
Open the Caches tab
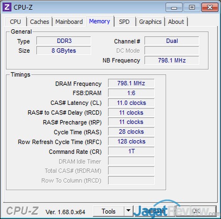point(39,22)
